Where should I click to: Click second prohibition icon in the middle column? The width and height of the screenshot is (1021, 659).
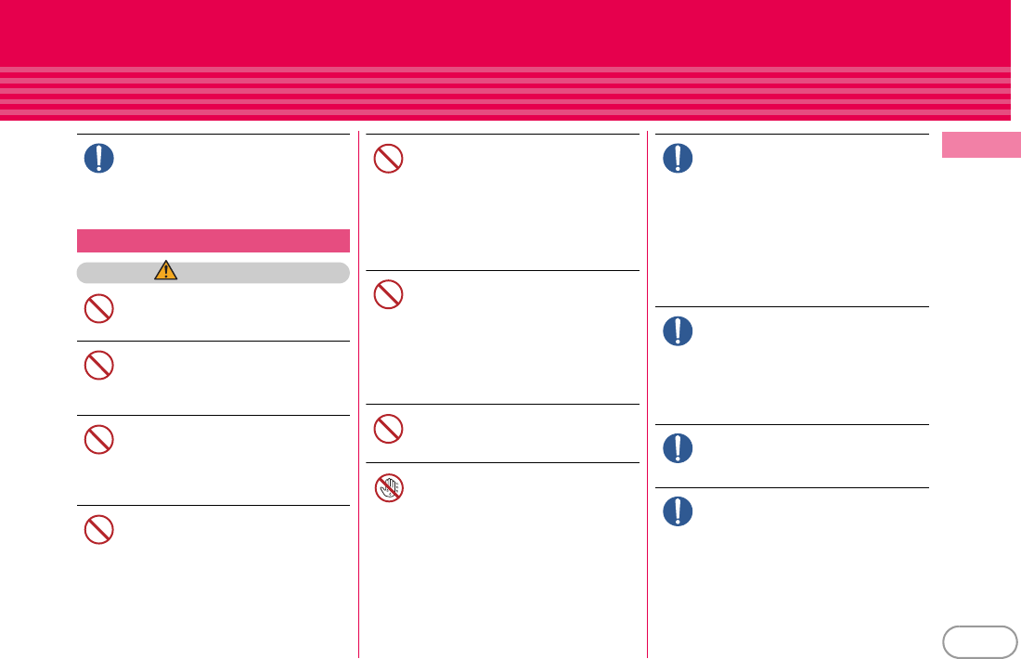tap(388, 294)
